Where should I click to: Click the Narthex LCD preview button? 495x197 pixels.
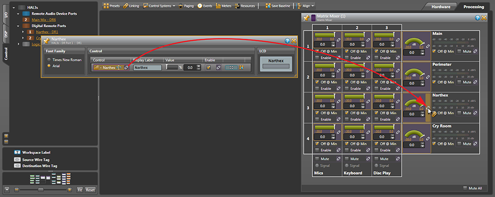pos(276,63)
